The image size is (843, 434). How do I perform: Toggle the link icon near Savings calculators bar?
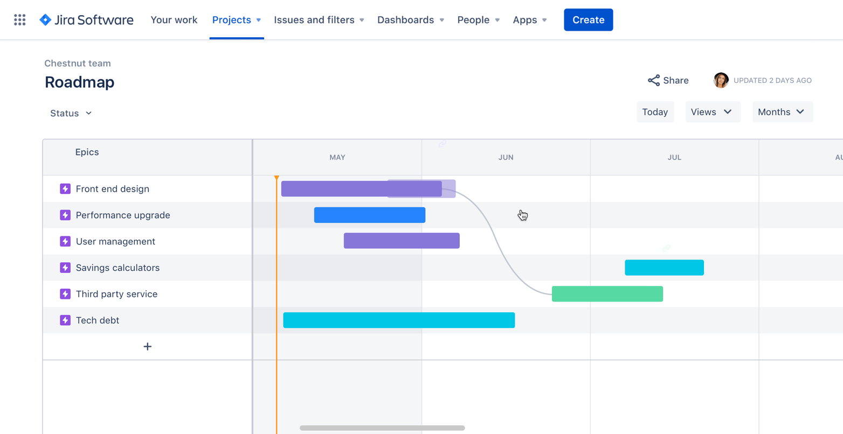pyautogui.click(x=666, y=248)
